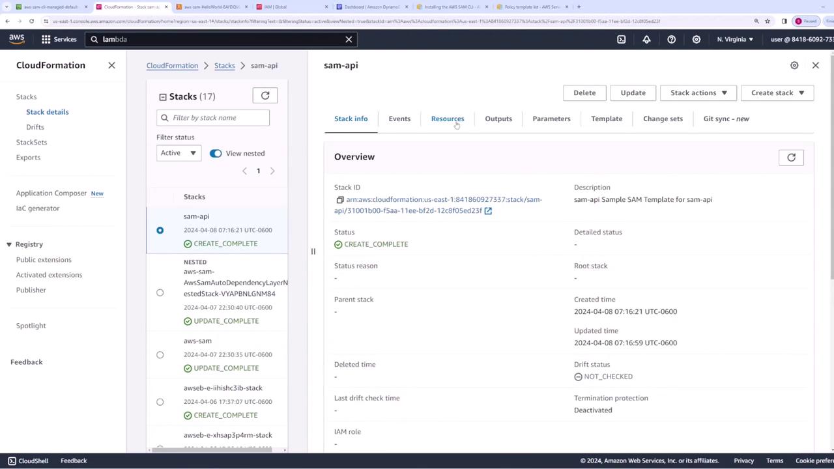Click the Update stack button
Image resolution: width=834 pixels, height=469 pixels.
pyautogui.click(x=633, y=92)
